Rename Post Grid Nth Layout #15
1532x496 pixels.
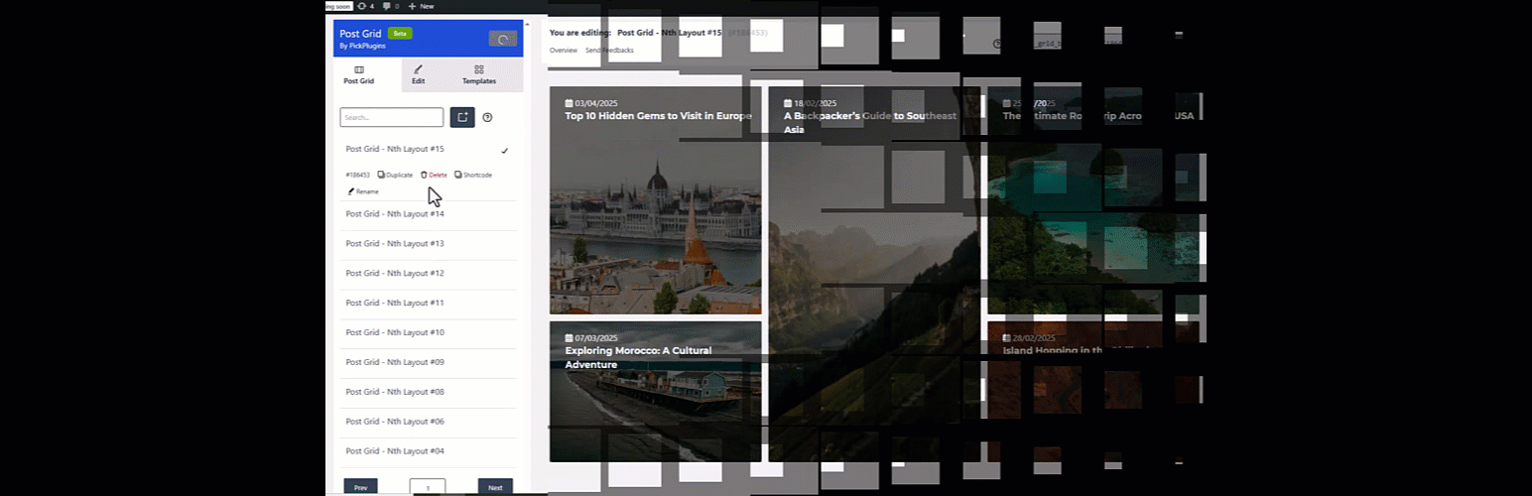pyautogui.click(x=362, y=191)
